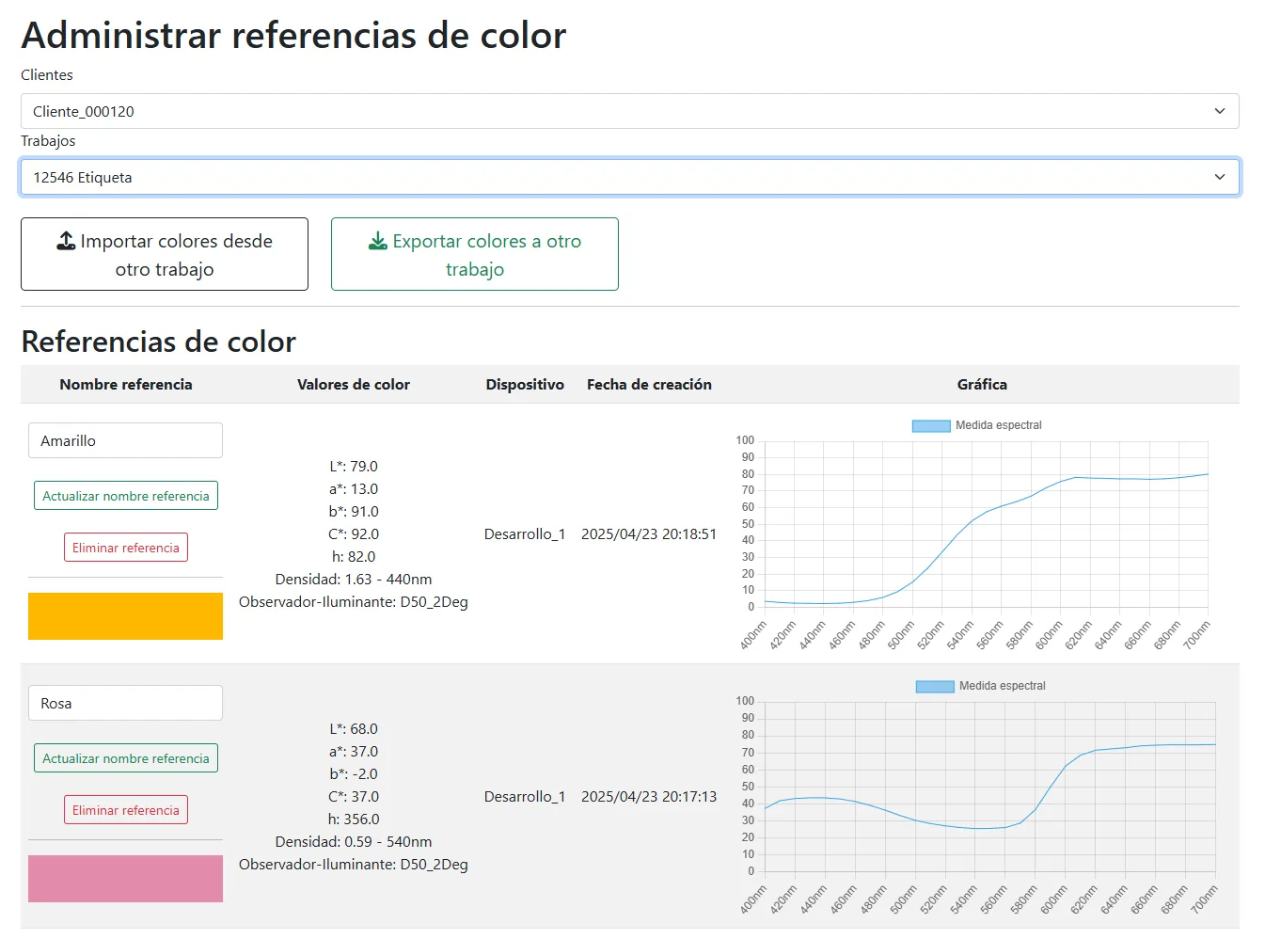Click the upload icon on Importar button

coord(66,241)
